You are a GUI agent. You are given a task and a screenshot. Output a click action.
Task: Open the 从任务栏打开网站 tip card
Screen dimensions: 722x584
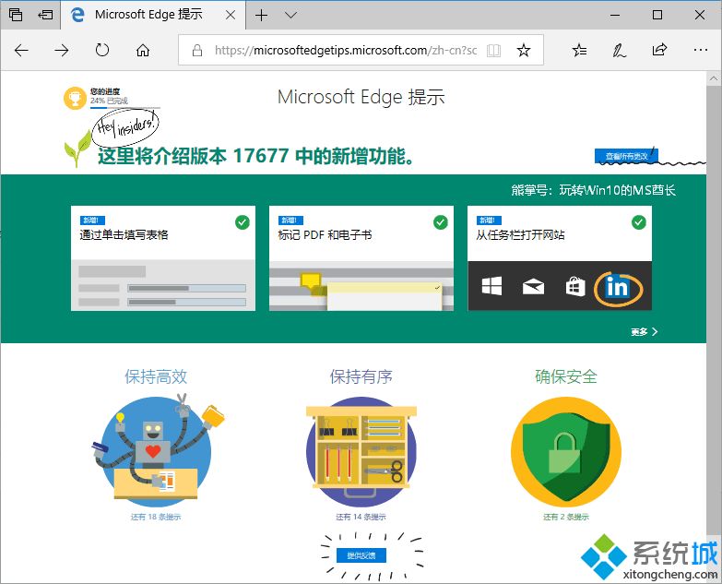coord(560,258)
